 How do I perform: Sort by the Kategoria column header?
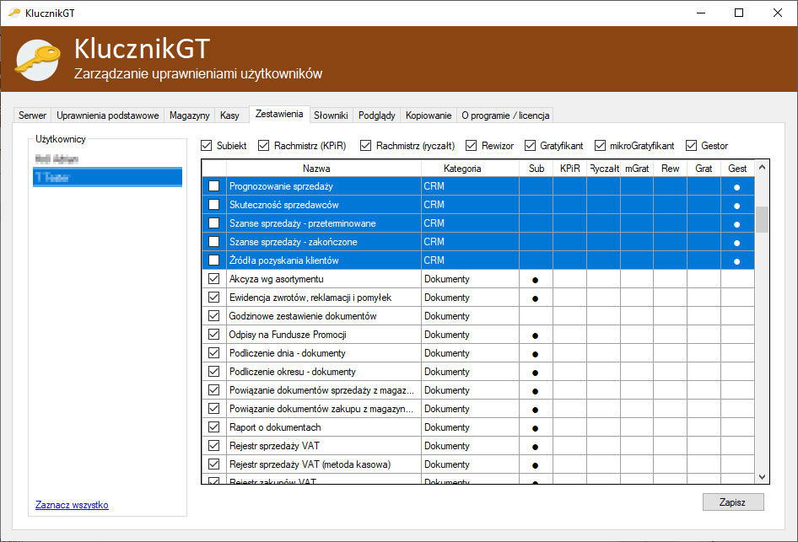click(x=470, y=169)
